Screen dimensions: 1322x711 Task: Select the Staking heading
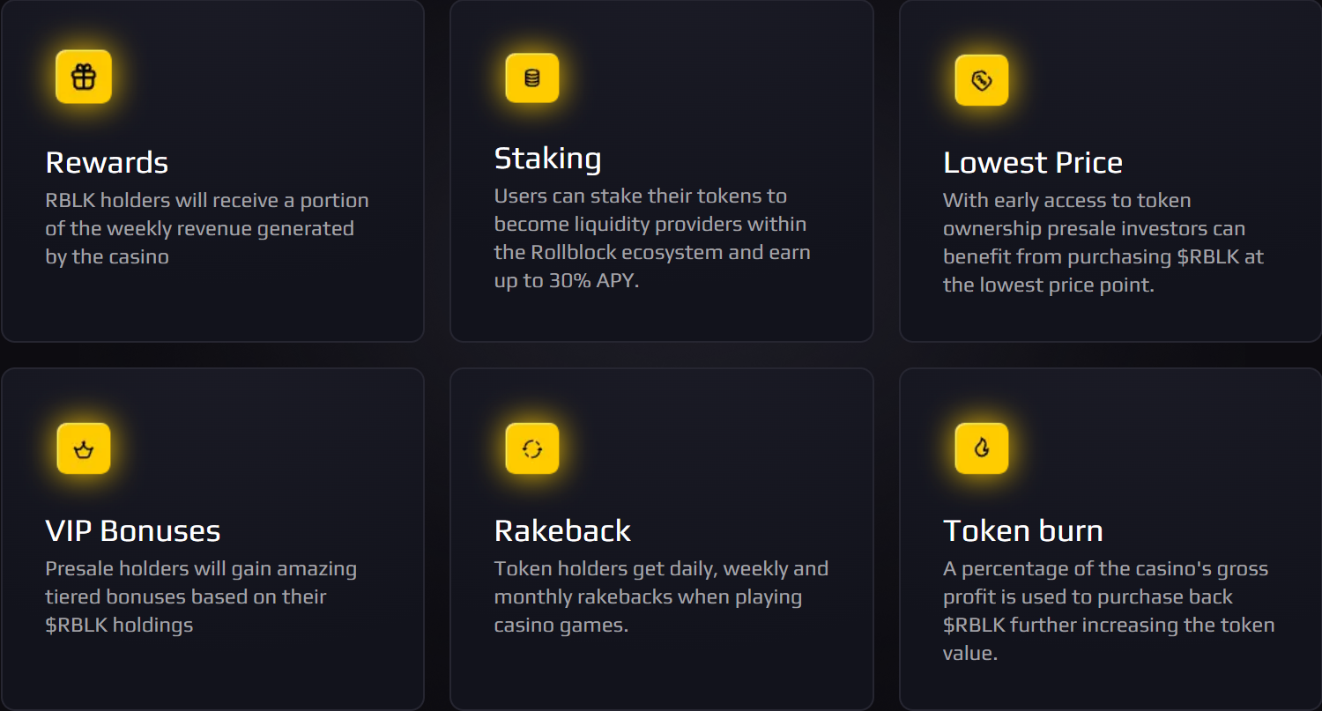[x=547, y=159]
